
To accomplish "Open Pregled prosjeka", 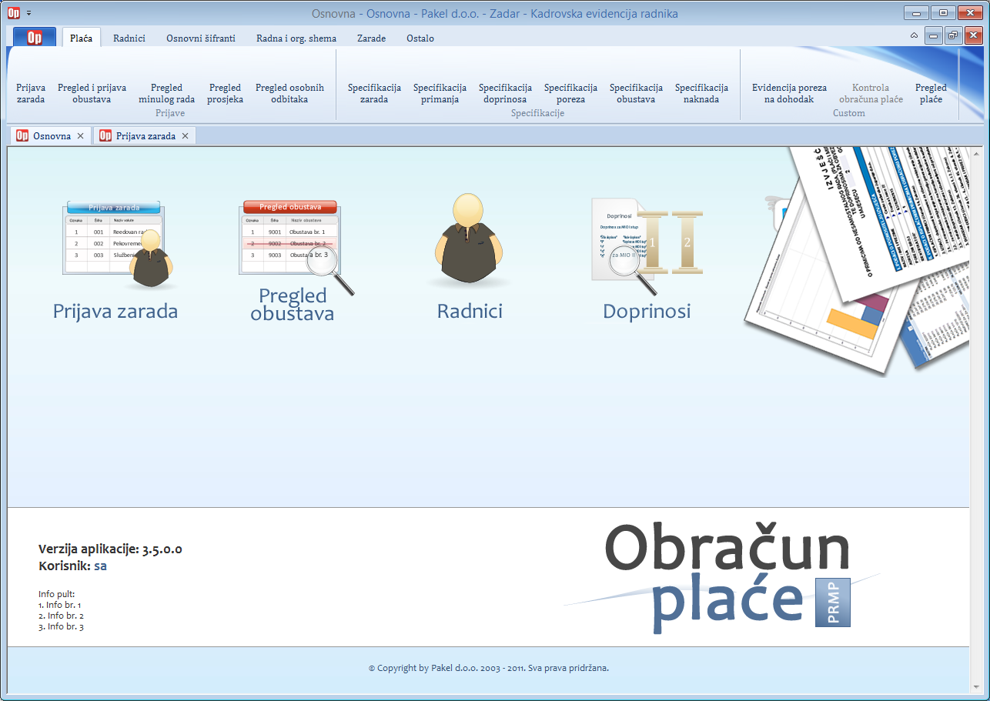I will (x=225, y=93).
